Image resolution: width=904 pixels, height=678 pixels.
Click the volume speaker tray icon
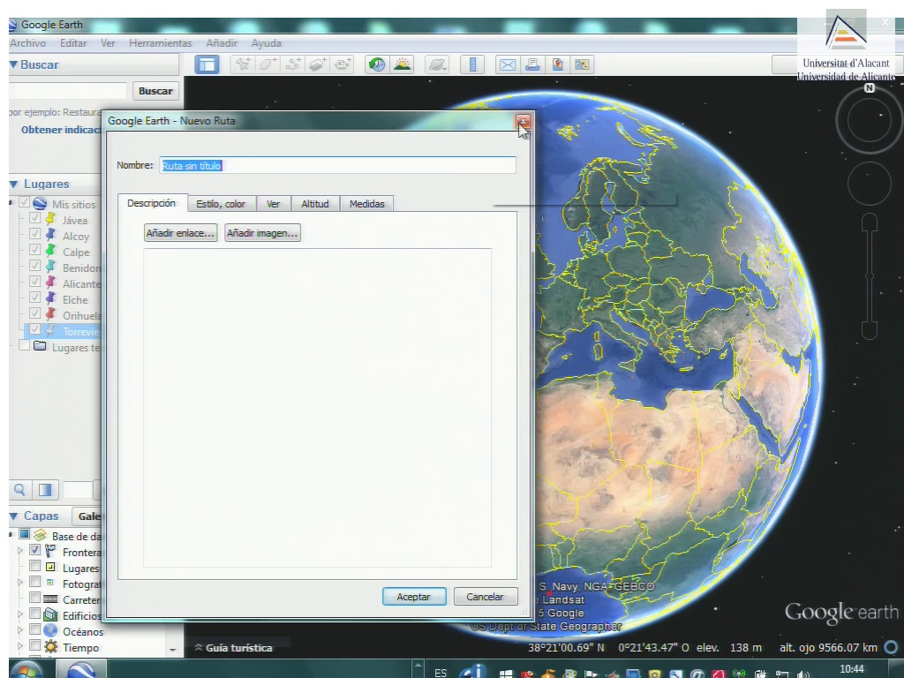[x=802, y=674]
